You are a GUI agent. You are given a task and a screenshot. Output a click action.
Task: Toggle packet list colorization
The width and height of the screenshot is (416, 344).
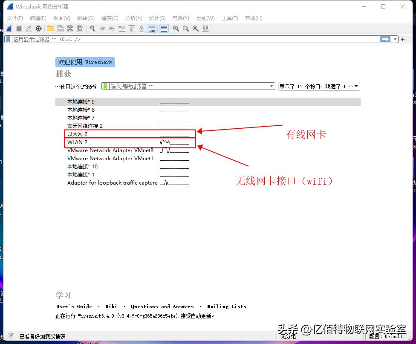164,28
